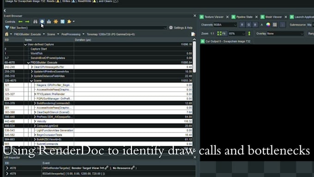Screen dimensions: 314x177
Task: Click the Event Browser vertical scrollbar thumb
Action: (x=194, y=57)
